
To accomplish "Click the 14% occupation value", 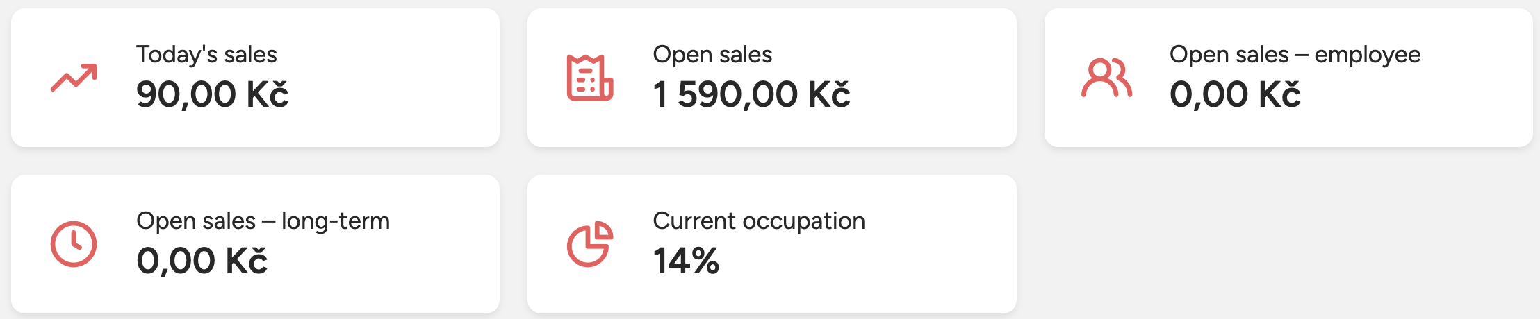I will (686, 261).
